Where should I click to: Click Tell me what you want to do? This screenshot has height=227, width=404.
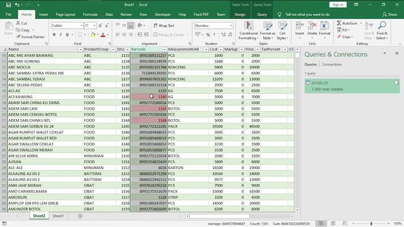tap(307, 15)
